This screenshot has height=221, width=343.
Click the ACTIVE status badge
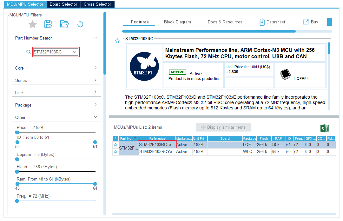[x=177, y=72]
